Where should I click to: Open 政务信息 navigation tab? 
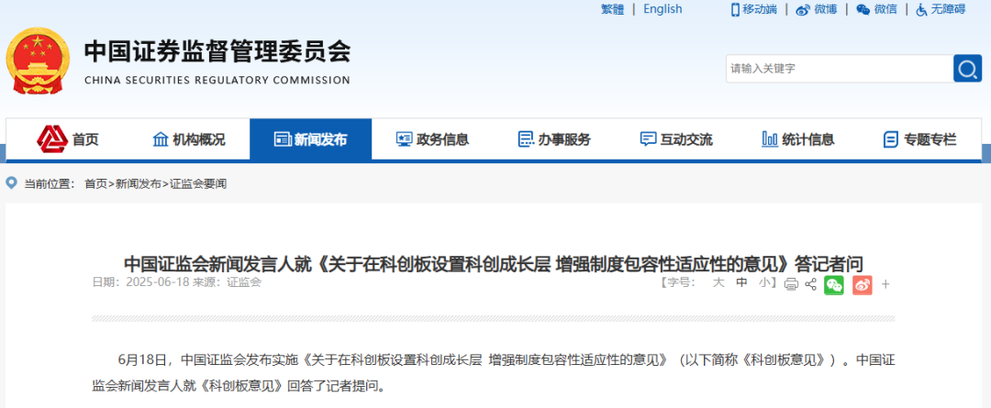[432, 139]
